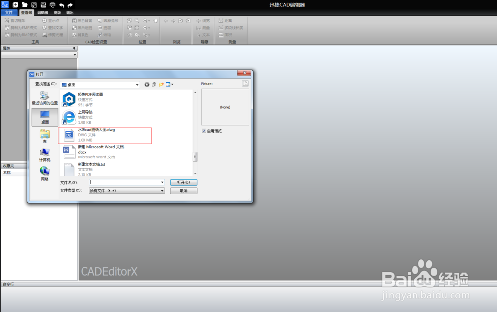Screen dimensions: 497x312
Task: Switch to the 查看器 ribbon tab
Action: pyautogui.click(x=27, y=13)
